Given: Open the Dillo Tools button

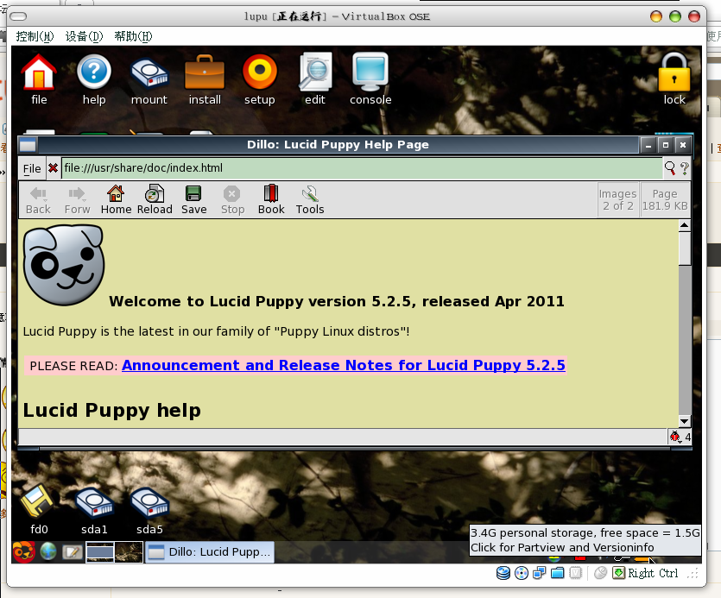Looking at the screenshot, I should pyautogui.click(x=310, y=200).
